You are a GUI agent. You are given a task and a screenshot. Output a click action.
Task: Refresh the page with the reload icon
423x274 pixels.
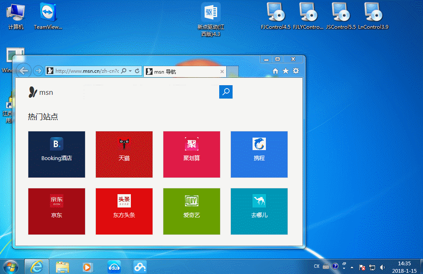137,71
